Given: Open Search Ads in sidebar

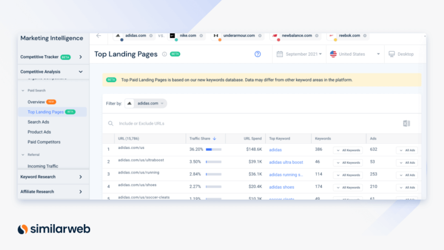Looking at the screenshot, I should (38, 122).
